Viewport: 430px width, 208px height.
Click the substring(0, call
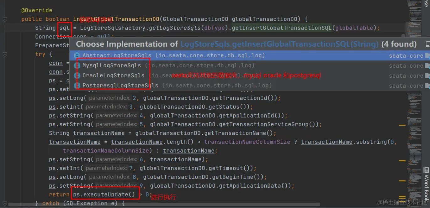376,142
